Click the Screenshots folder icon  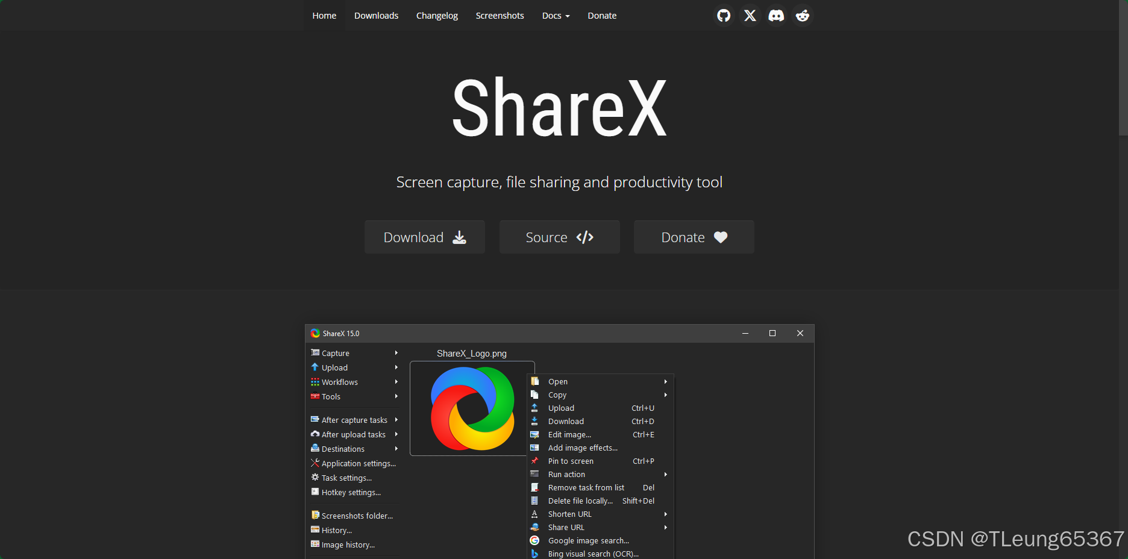tap(315, 515)
